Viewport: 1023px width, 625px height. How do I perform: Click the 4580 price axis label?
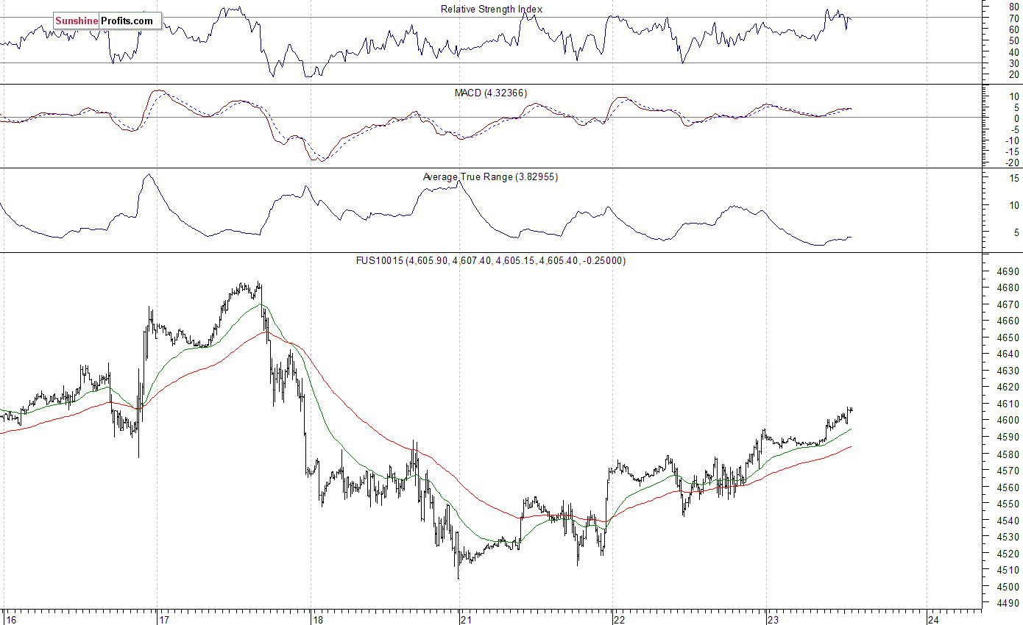pos(1008,454)
